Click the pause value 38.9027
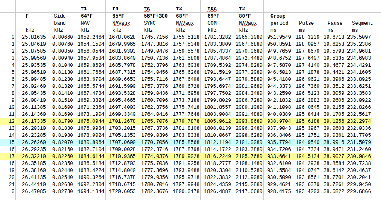Screen dimensions: 381x200 335,156
